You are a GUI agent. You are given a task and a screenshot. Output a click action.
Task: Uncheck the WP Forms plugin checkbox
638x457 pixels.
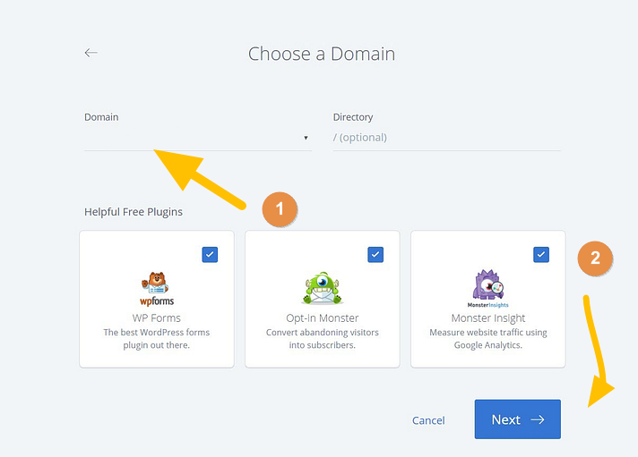coord(210,255)
